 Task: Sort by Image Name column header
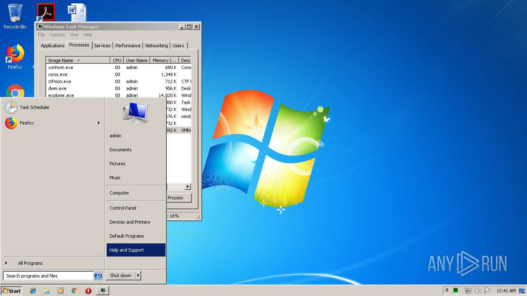78,60
